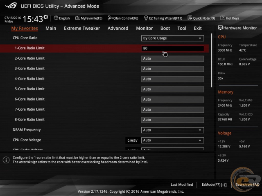262x196 pixels.
Task: Click the +3.3V reading 3.424 V
Action: pos(223,160)
